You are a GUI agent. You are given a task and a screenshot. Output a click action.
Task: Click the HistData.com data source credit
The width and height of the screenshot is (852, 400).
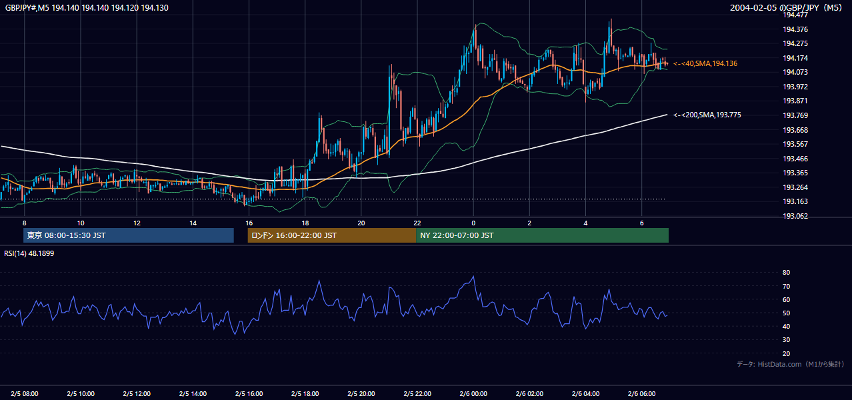click(791, 364)
